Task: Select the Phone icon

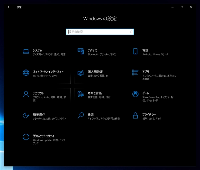Action: pos(135,51)
